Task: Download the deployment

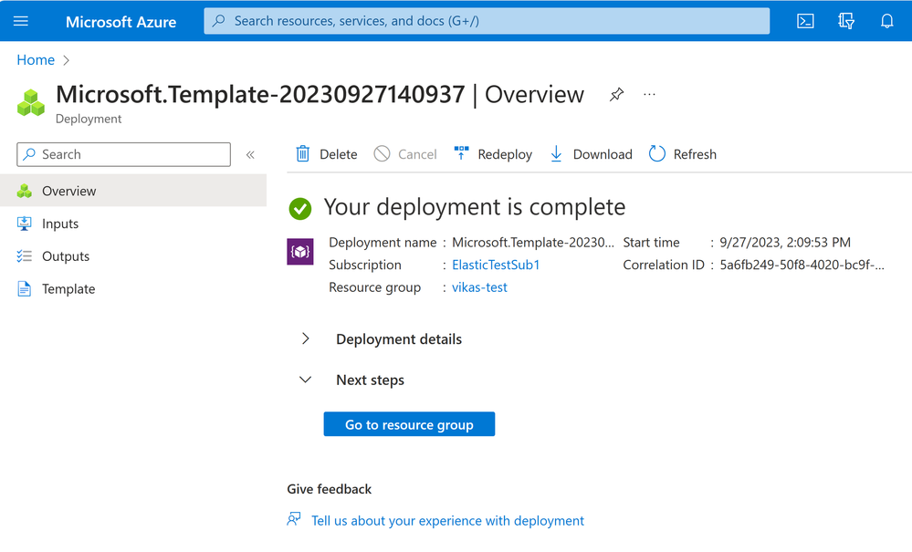Action: (591, 154)
